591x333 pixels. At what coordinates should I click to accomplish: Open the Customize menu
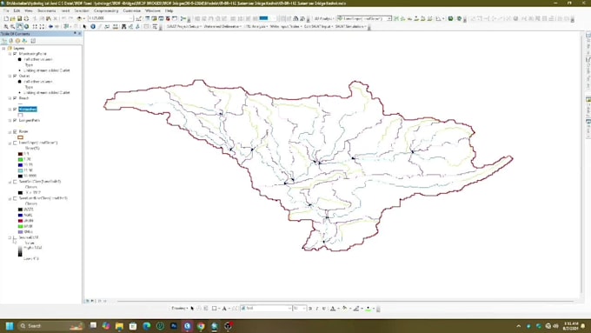[132, 11]
